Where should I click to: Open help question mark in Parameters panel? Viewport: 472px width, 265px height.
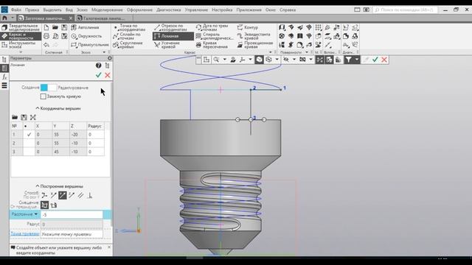pyautogui.click(x=98, y=66)
